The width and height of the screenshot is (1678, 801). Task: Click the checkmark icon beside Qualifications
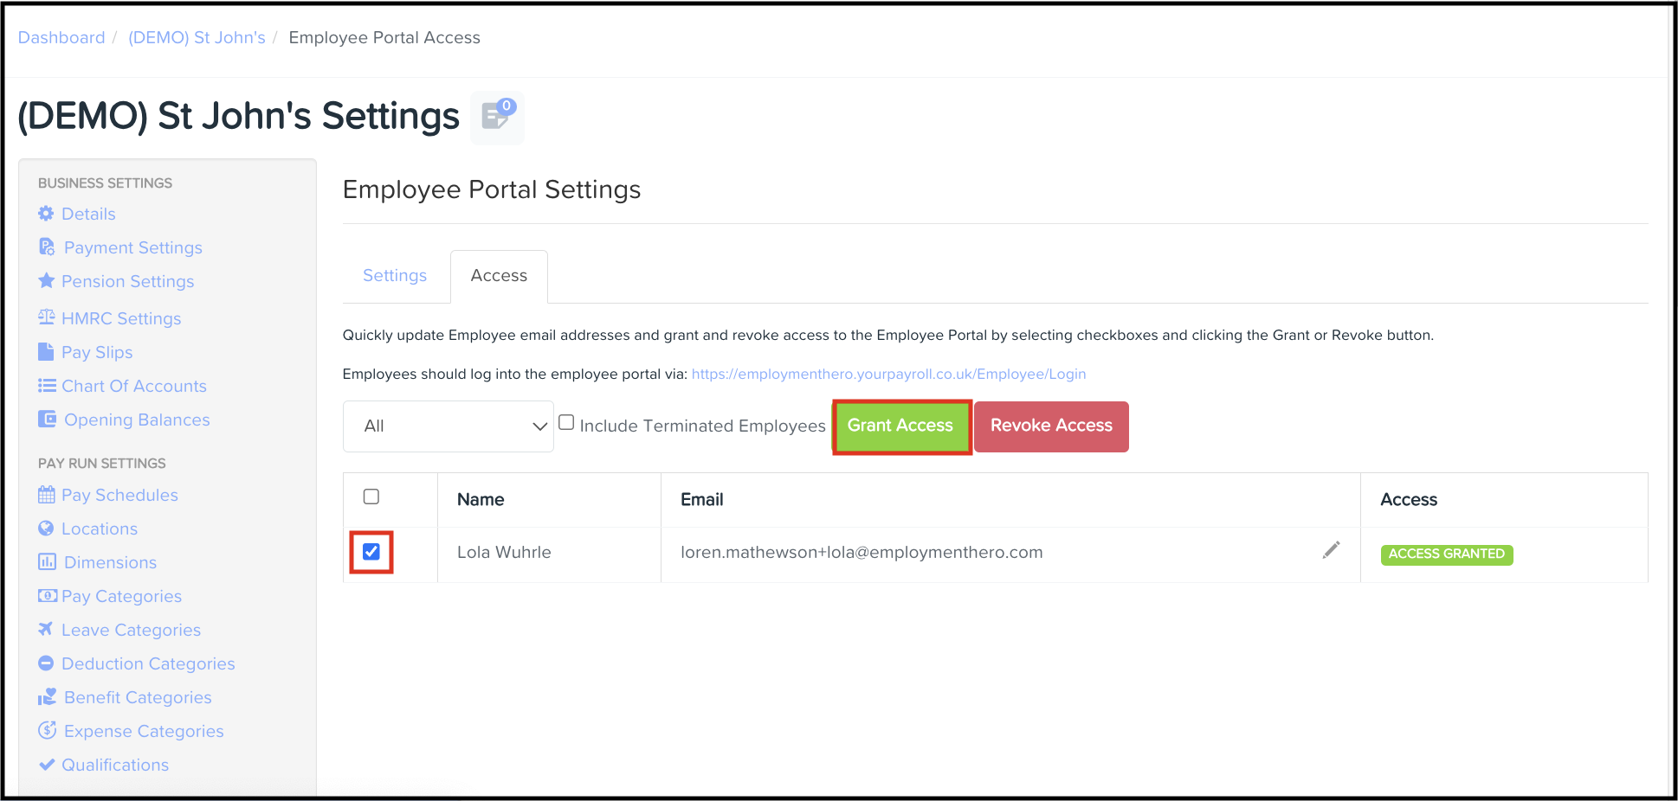pos(46,764)
